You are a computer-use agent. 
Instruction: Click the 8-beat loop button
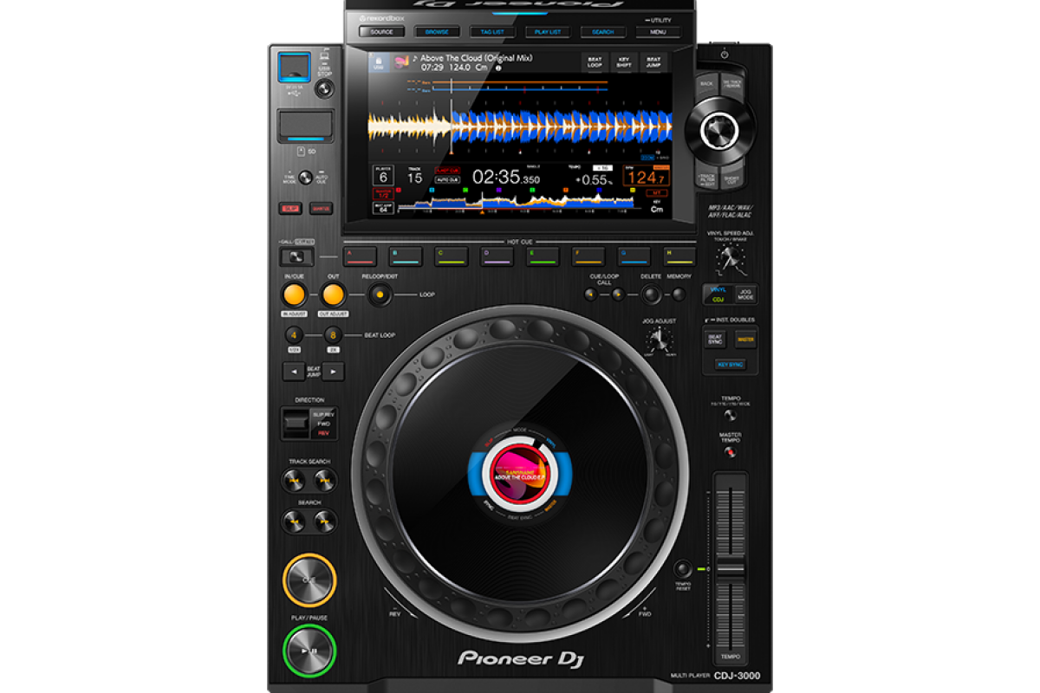coord(333,335)
